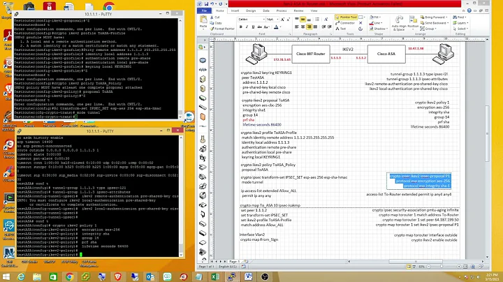Image resolution: width=503 pixels, height=282 pixels.
Task: Open the Windows Start button
Action: pyautogui.click(x=6, y=276)
